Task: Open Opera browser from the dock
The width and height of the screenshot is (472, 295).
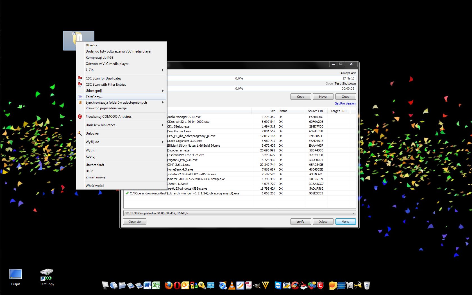Action: pyautogui.click(x=177, y=285)
